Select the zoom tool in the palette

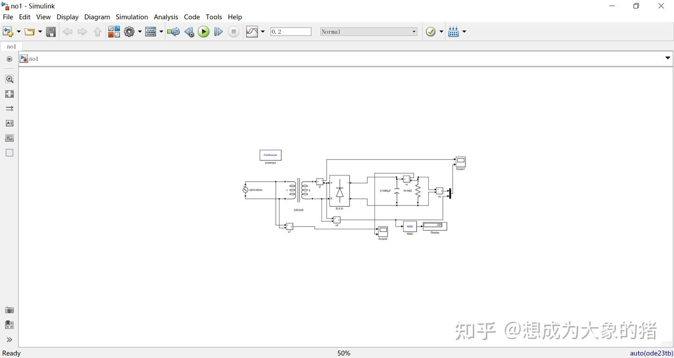coord(9,79)
